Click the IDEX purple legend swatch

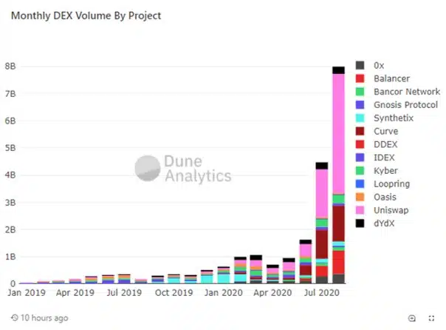point(360,158)
